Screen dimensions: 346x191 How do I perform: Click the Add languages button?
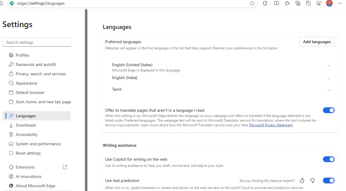pos(317,42)
